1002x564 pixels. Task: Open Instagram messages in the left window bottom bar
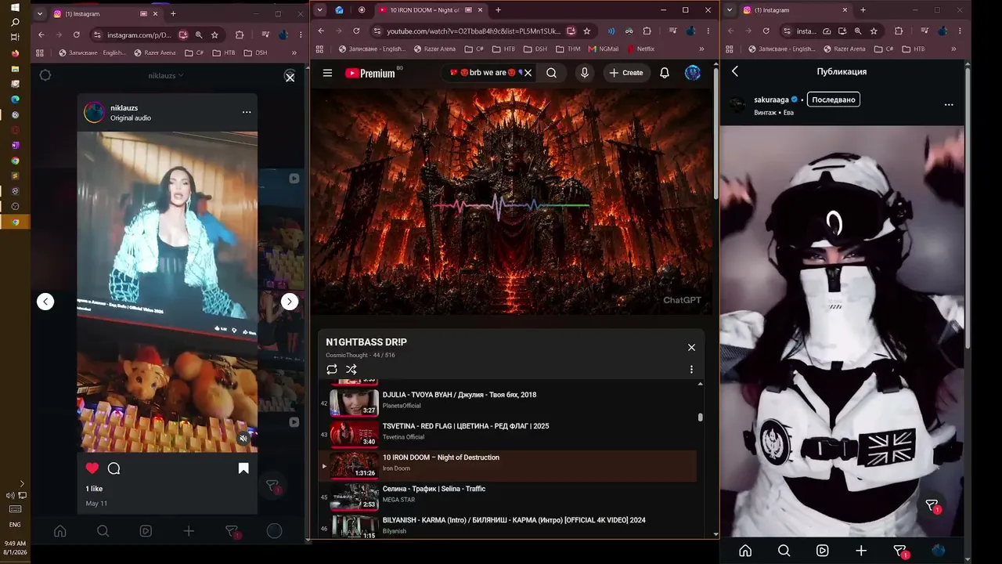coord(232,531)
